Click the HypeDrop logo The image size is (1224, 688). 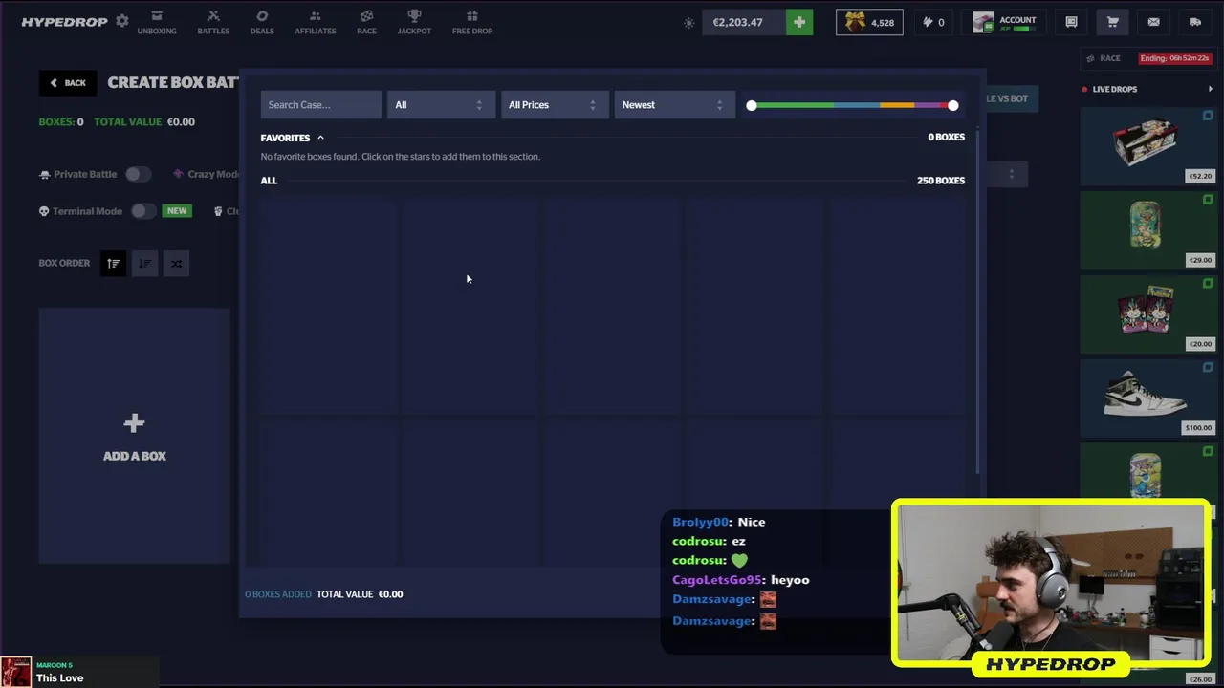pos(64,22)
